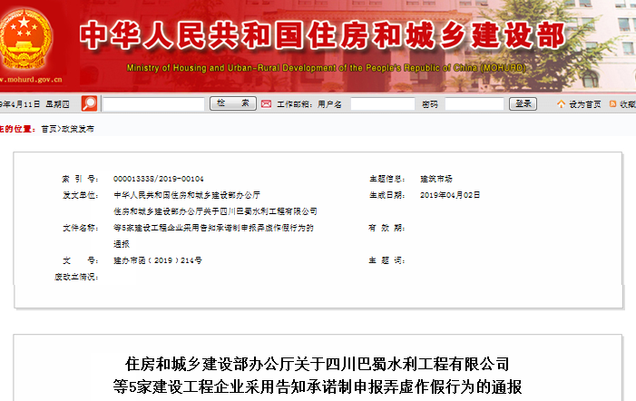Click the set-as-homepage house icon

561,104
